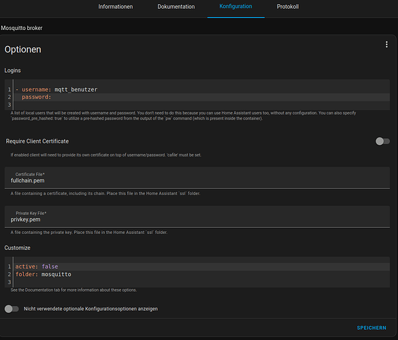The width and height of the screenshot is (398, 340).
Task: Open the Dokumentation tab
Action: coord(176,7)
